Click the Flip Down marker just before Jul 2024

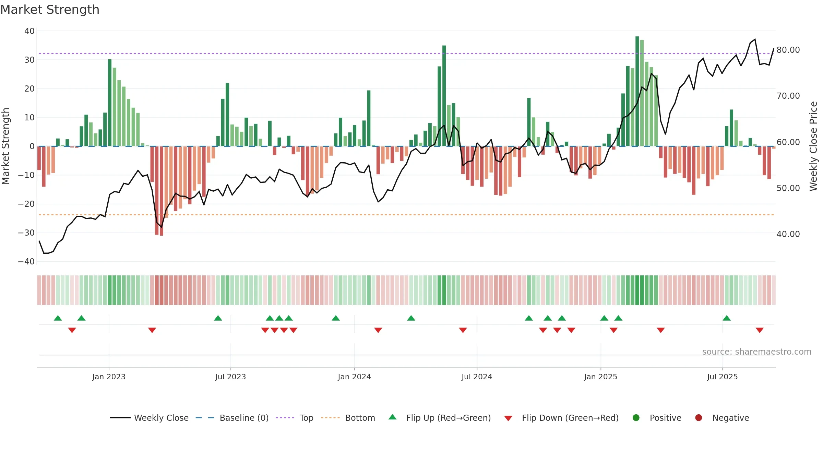click(463, 330)
